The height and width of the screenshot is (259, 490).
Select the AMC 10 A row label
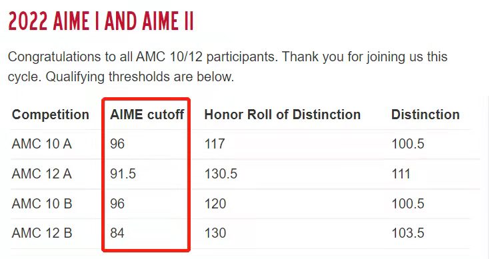click(x=42, y=144)
